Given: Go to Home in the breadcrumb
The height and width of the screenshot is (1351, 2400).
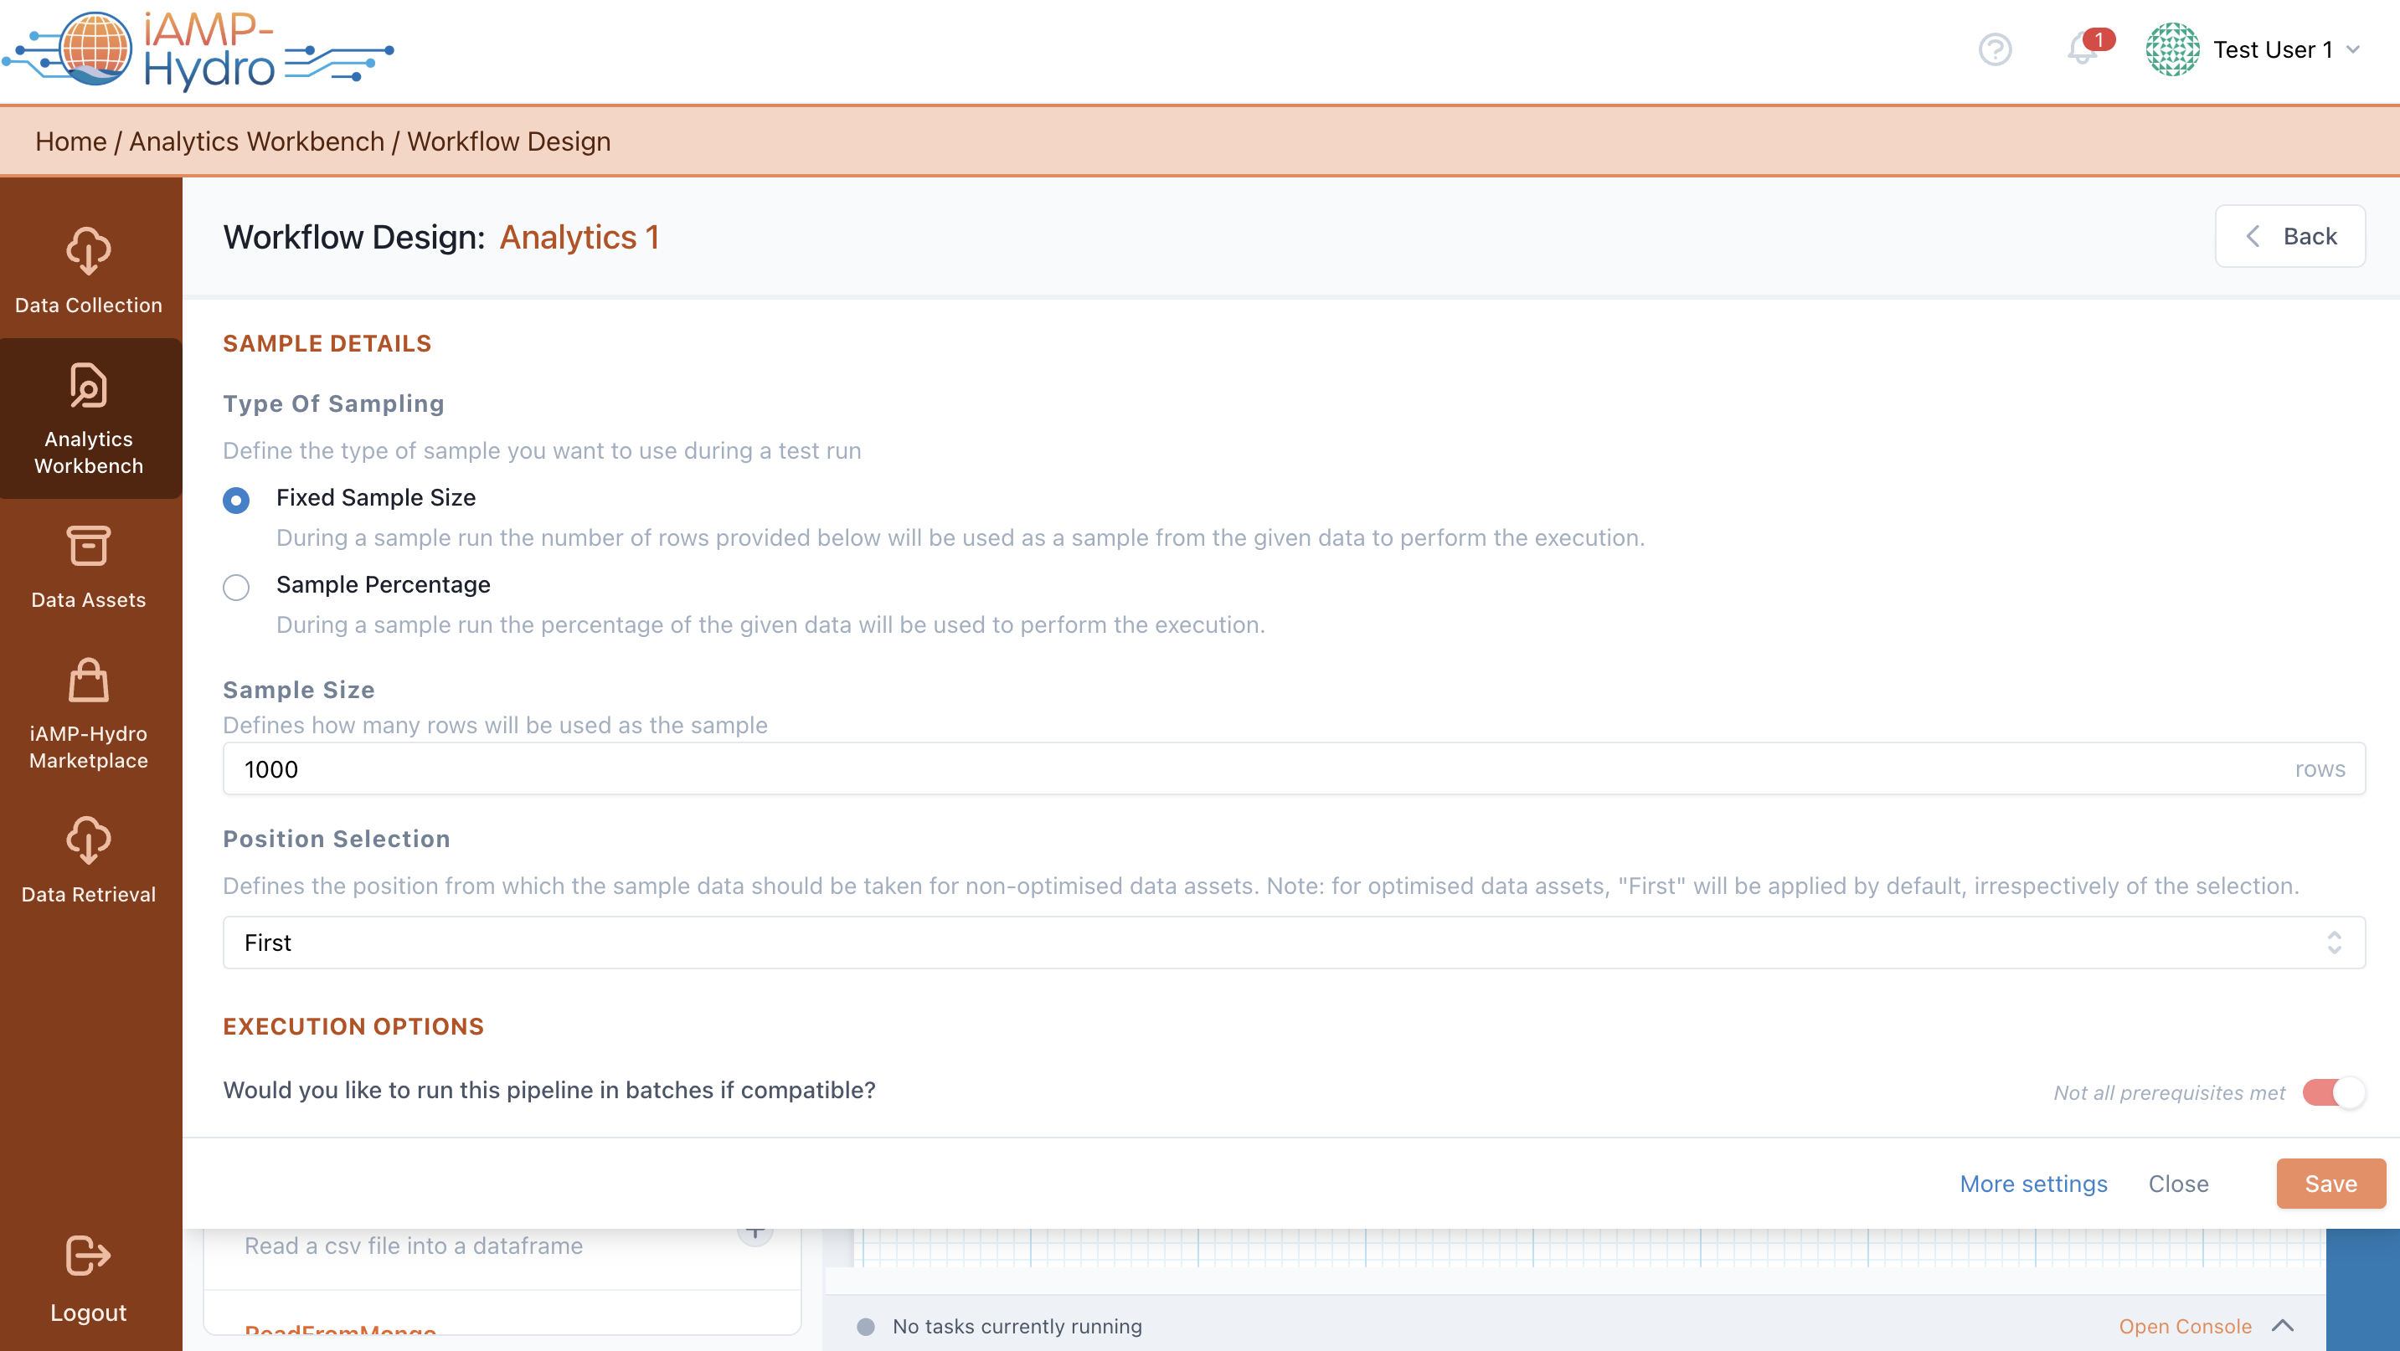Looking at the screenshot, I should (x=71, y=141).
